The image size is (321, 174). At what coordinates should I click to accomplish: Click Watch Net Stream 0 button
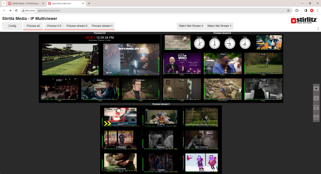[191, 26]
